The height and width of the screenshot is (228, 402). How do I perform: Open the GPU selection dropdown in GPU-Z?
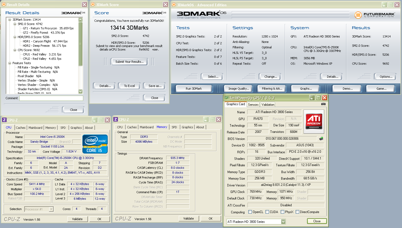click(x=283, y=222)
